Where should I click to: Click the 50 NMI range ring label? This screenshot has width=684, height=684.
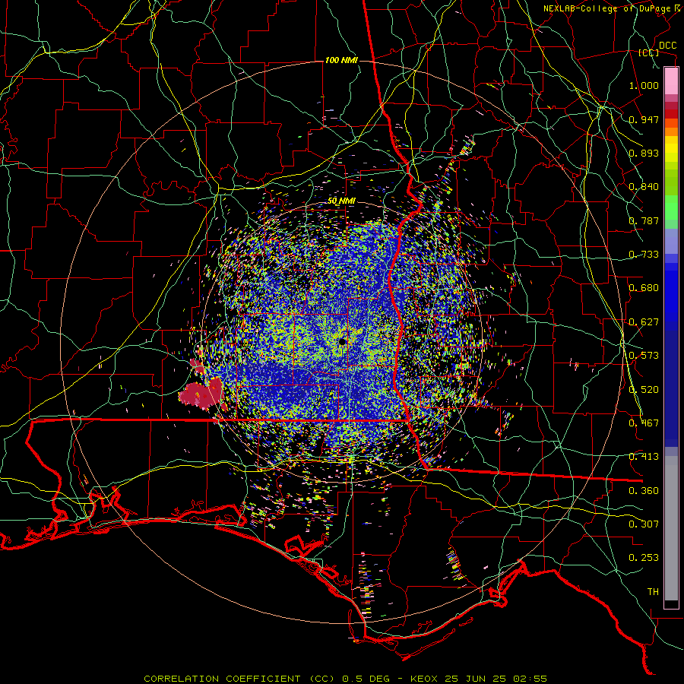coord(341,201)
